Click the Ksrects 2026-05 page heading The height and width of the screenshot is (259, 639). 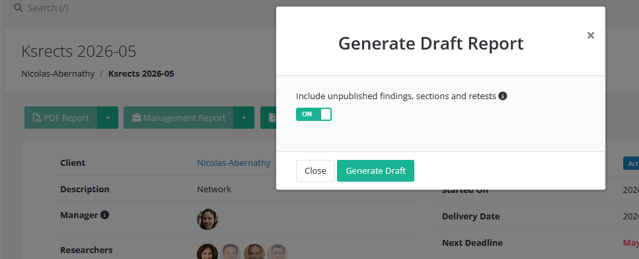point(79,52)
